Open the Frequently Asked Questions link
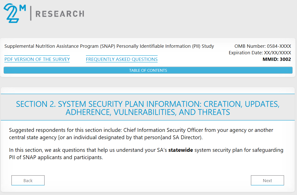The width and height of the screenshot is (297, 195). [x=122, y=59]
